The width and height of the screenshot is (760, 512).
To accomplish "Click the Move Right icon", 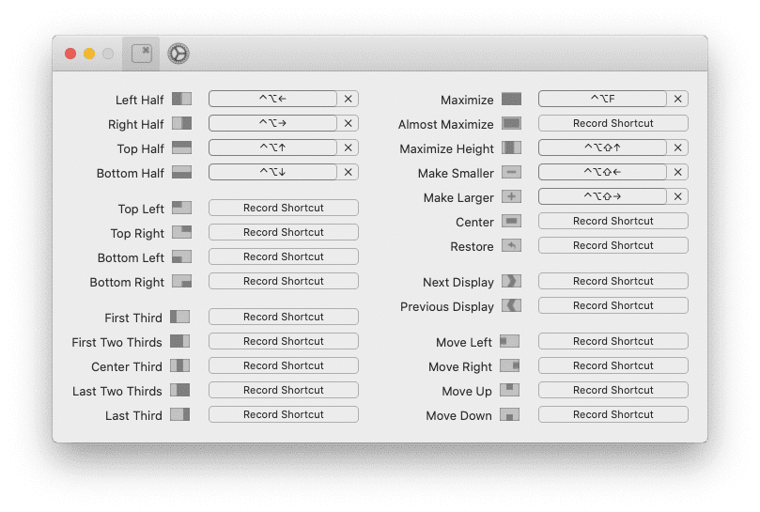I will [509, 365].
